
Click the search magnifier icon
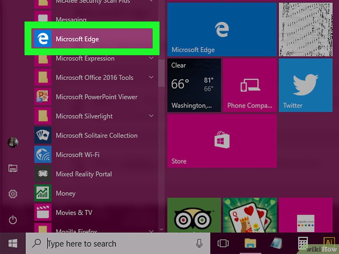point(37,243)
